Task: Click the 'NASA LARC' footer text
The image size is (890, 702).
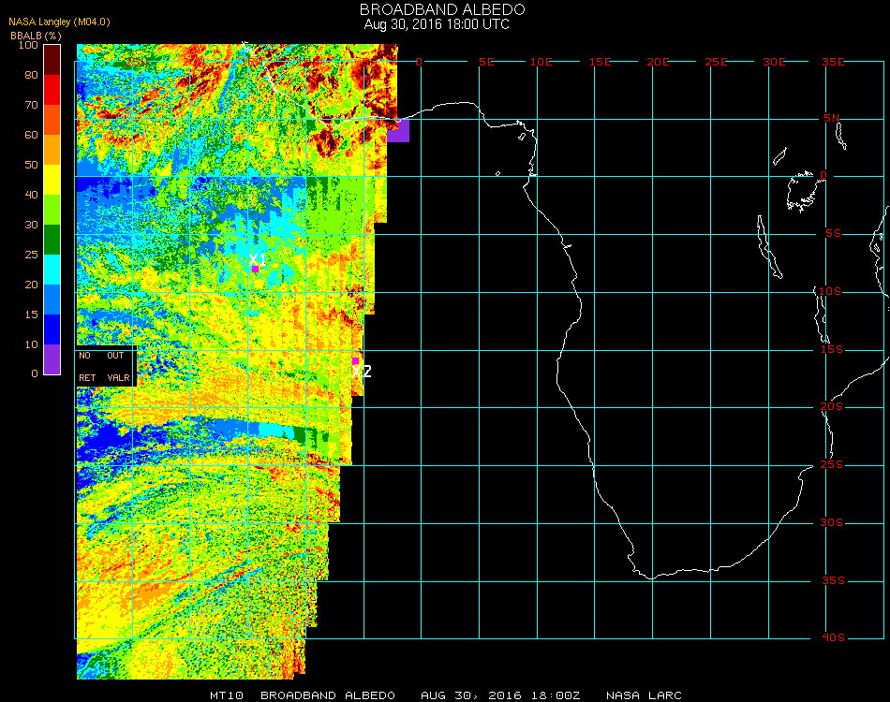Action: tap(644, 695)
